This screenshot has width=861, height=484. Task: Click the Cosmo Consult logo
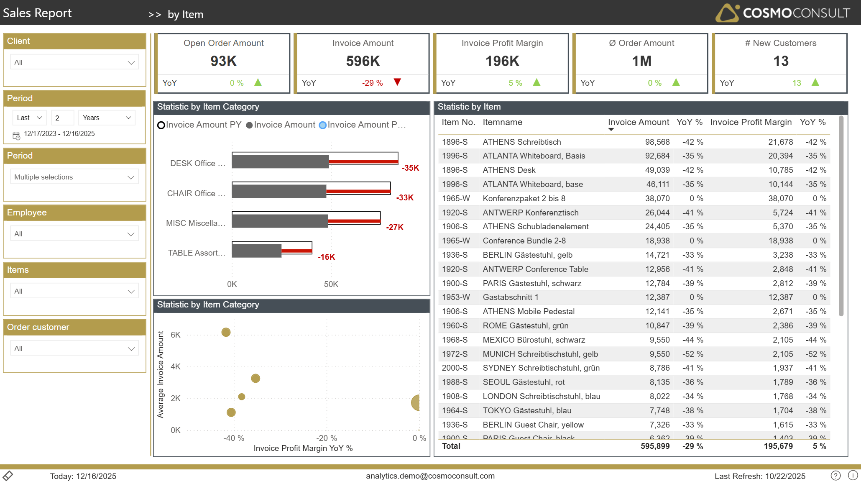pyautogui.click(x=782, y=13)
